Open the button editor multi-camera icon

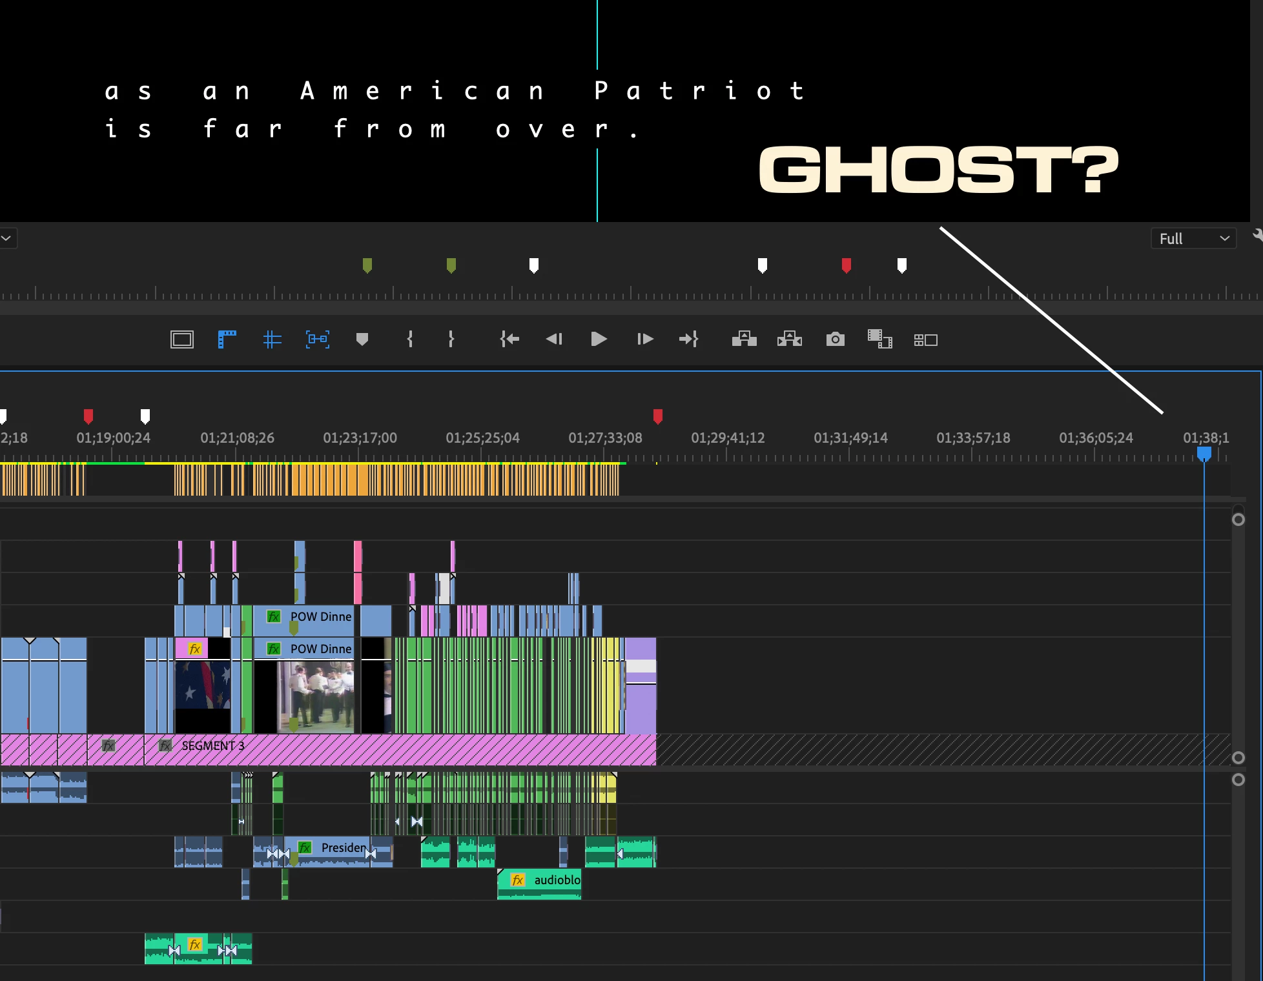tap(925, 339)
